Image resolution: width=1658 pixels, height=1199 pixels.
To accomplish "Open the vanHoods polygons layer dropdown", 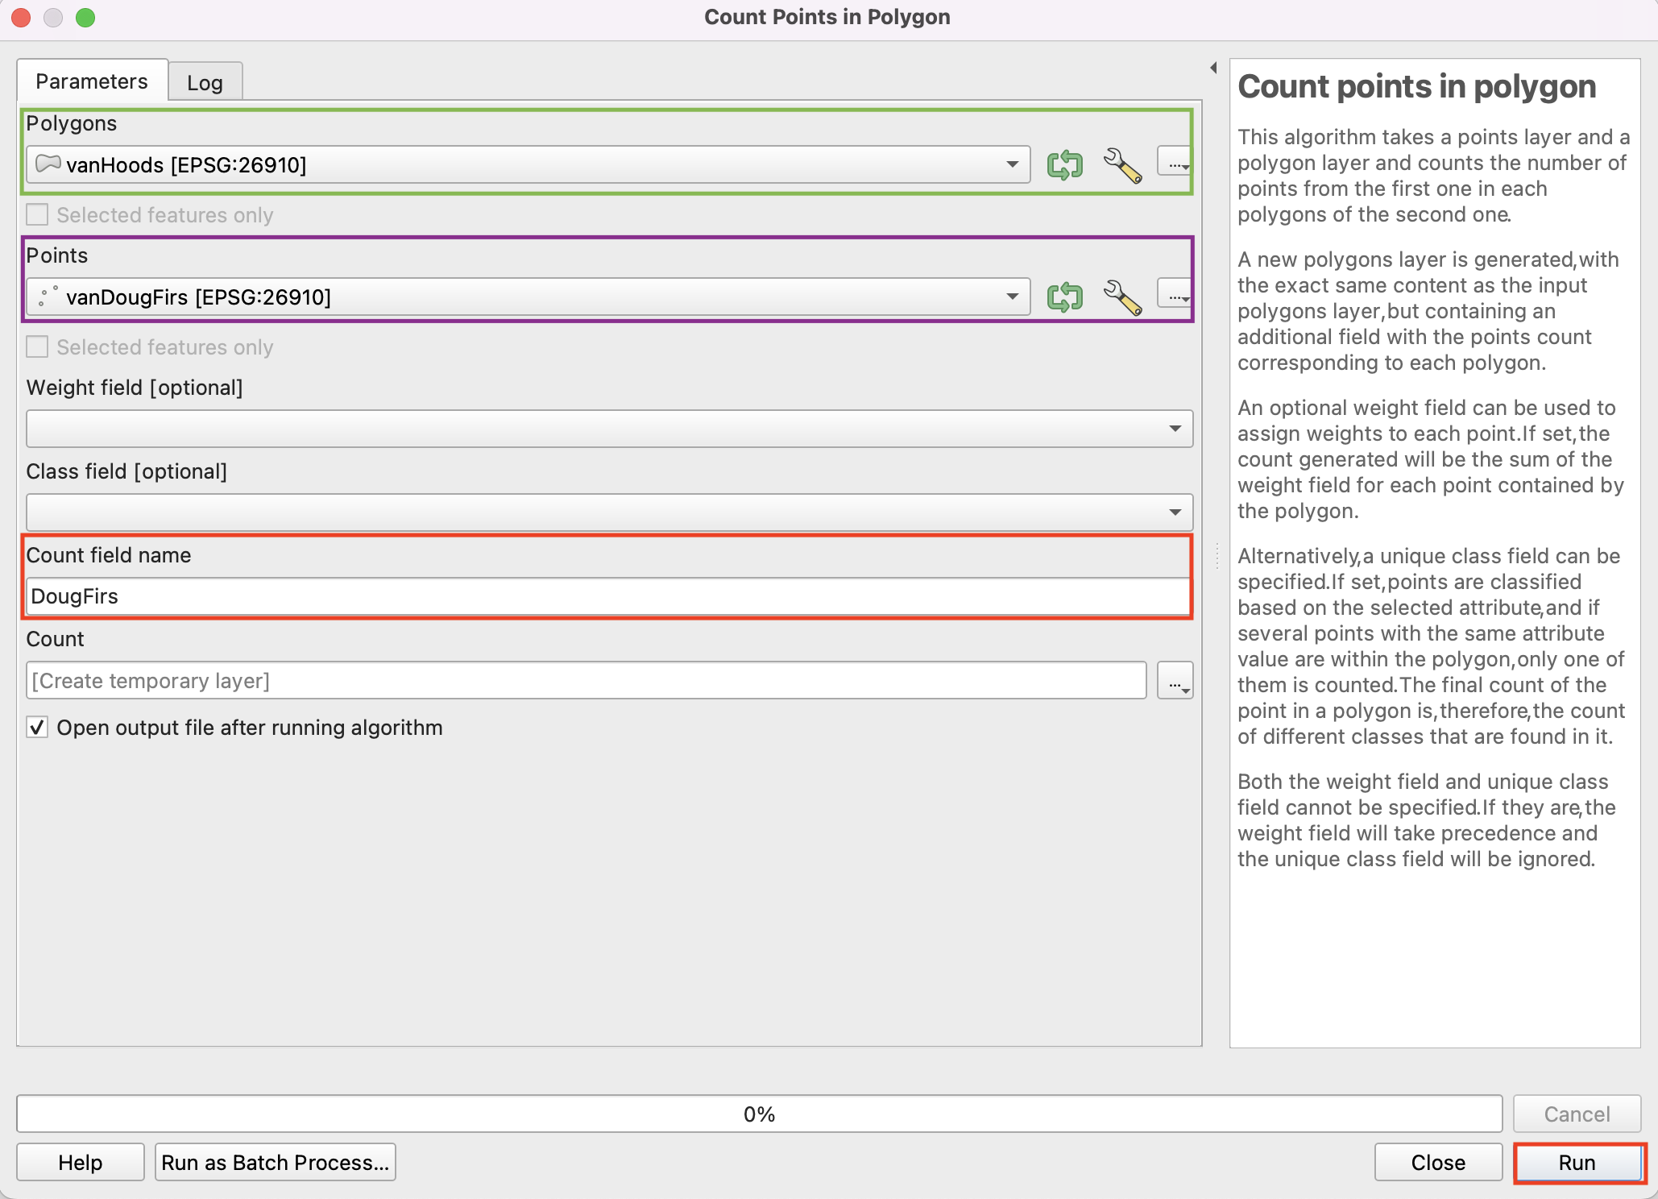I will [528, 164].
